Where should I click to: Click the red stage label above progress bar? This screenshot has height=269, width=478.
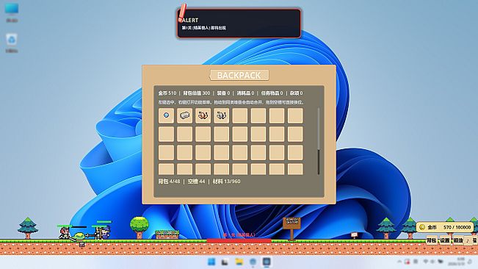(x=239, y=235)
